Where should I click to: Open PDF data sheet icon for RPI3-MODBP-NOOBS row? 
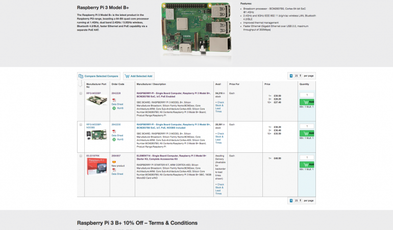click(114, 131)
